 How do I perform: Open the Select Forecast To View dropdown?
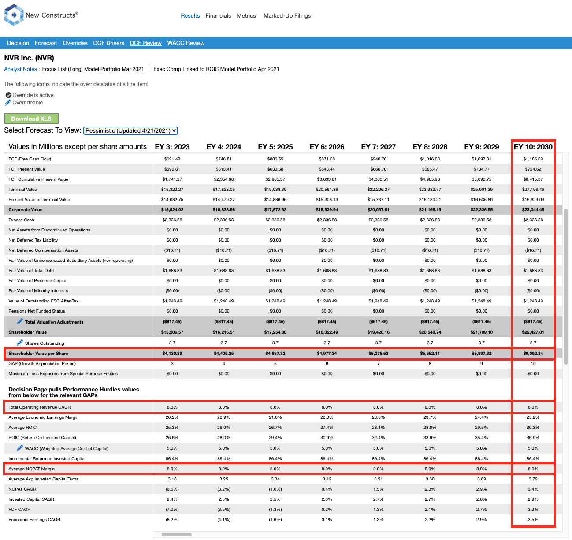[x=130, y=130]
